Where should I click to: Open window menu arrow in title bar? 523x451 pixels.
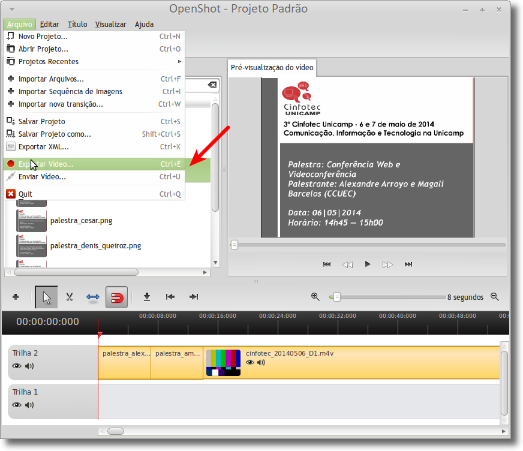12,10
